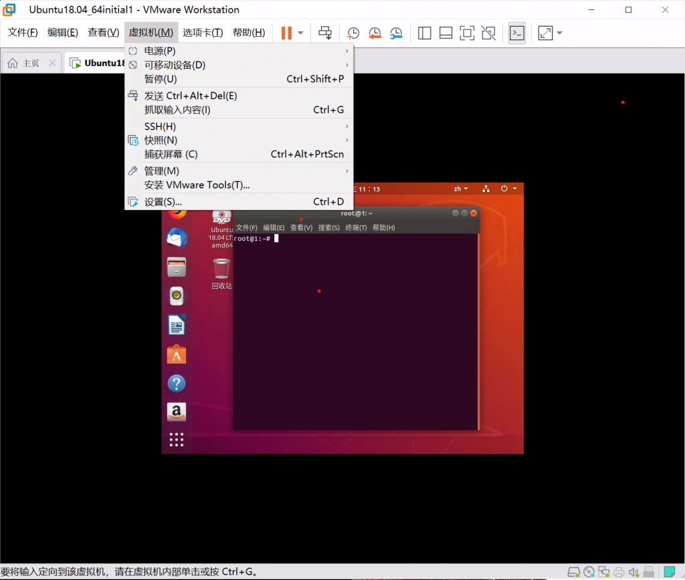Viewport: 685px width, 580px height.
Task: Toggle the console view toolbar icon
Action: click(516, 33)
